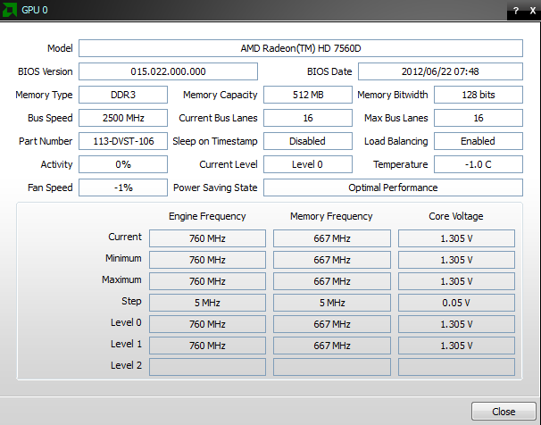Click the Load Balancing value Enabled
Viewport: 541px width, 425px height.
click(x=479, y=141)
